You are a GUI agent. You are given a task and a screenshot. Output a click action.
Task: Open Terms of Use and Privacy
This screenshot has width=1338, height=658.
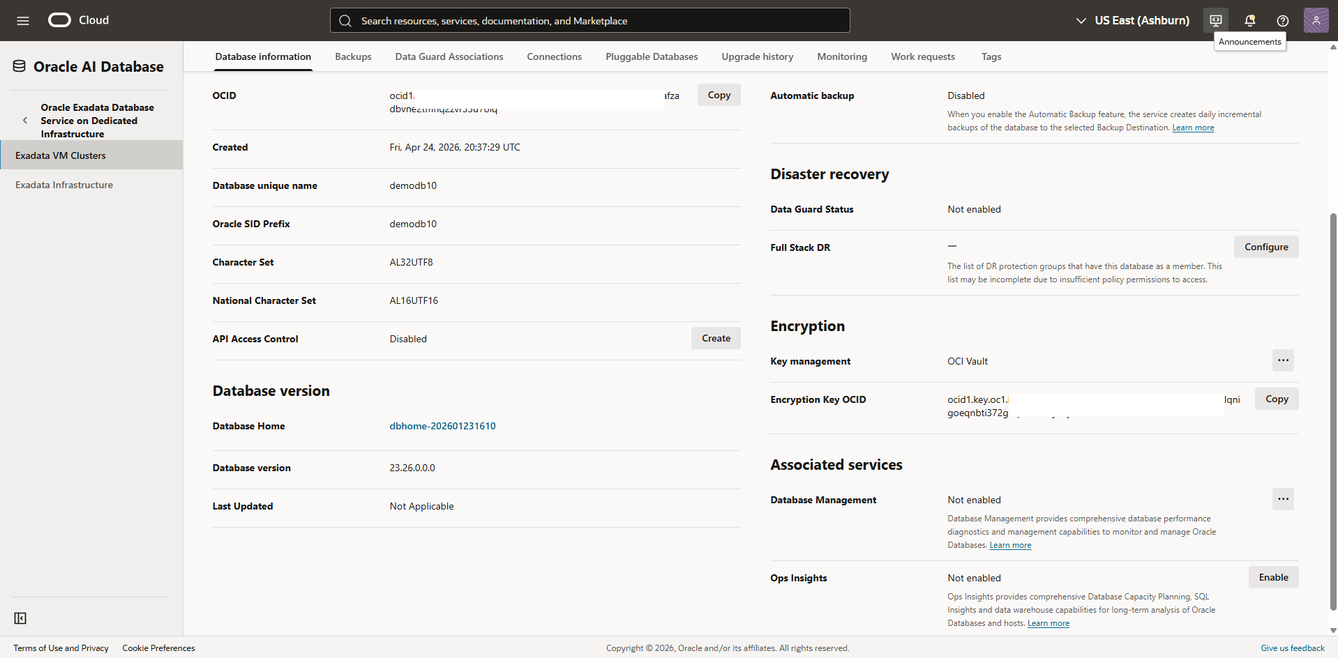pyautogui.click(x=61, y=648)
